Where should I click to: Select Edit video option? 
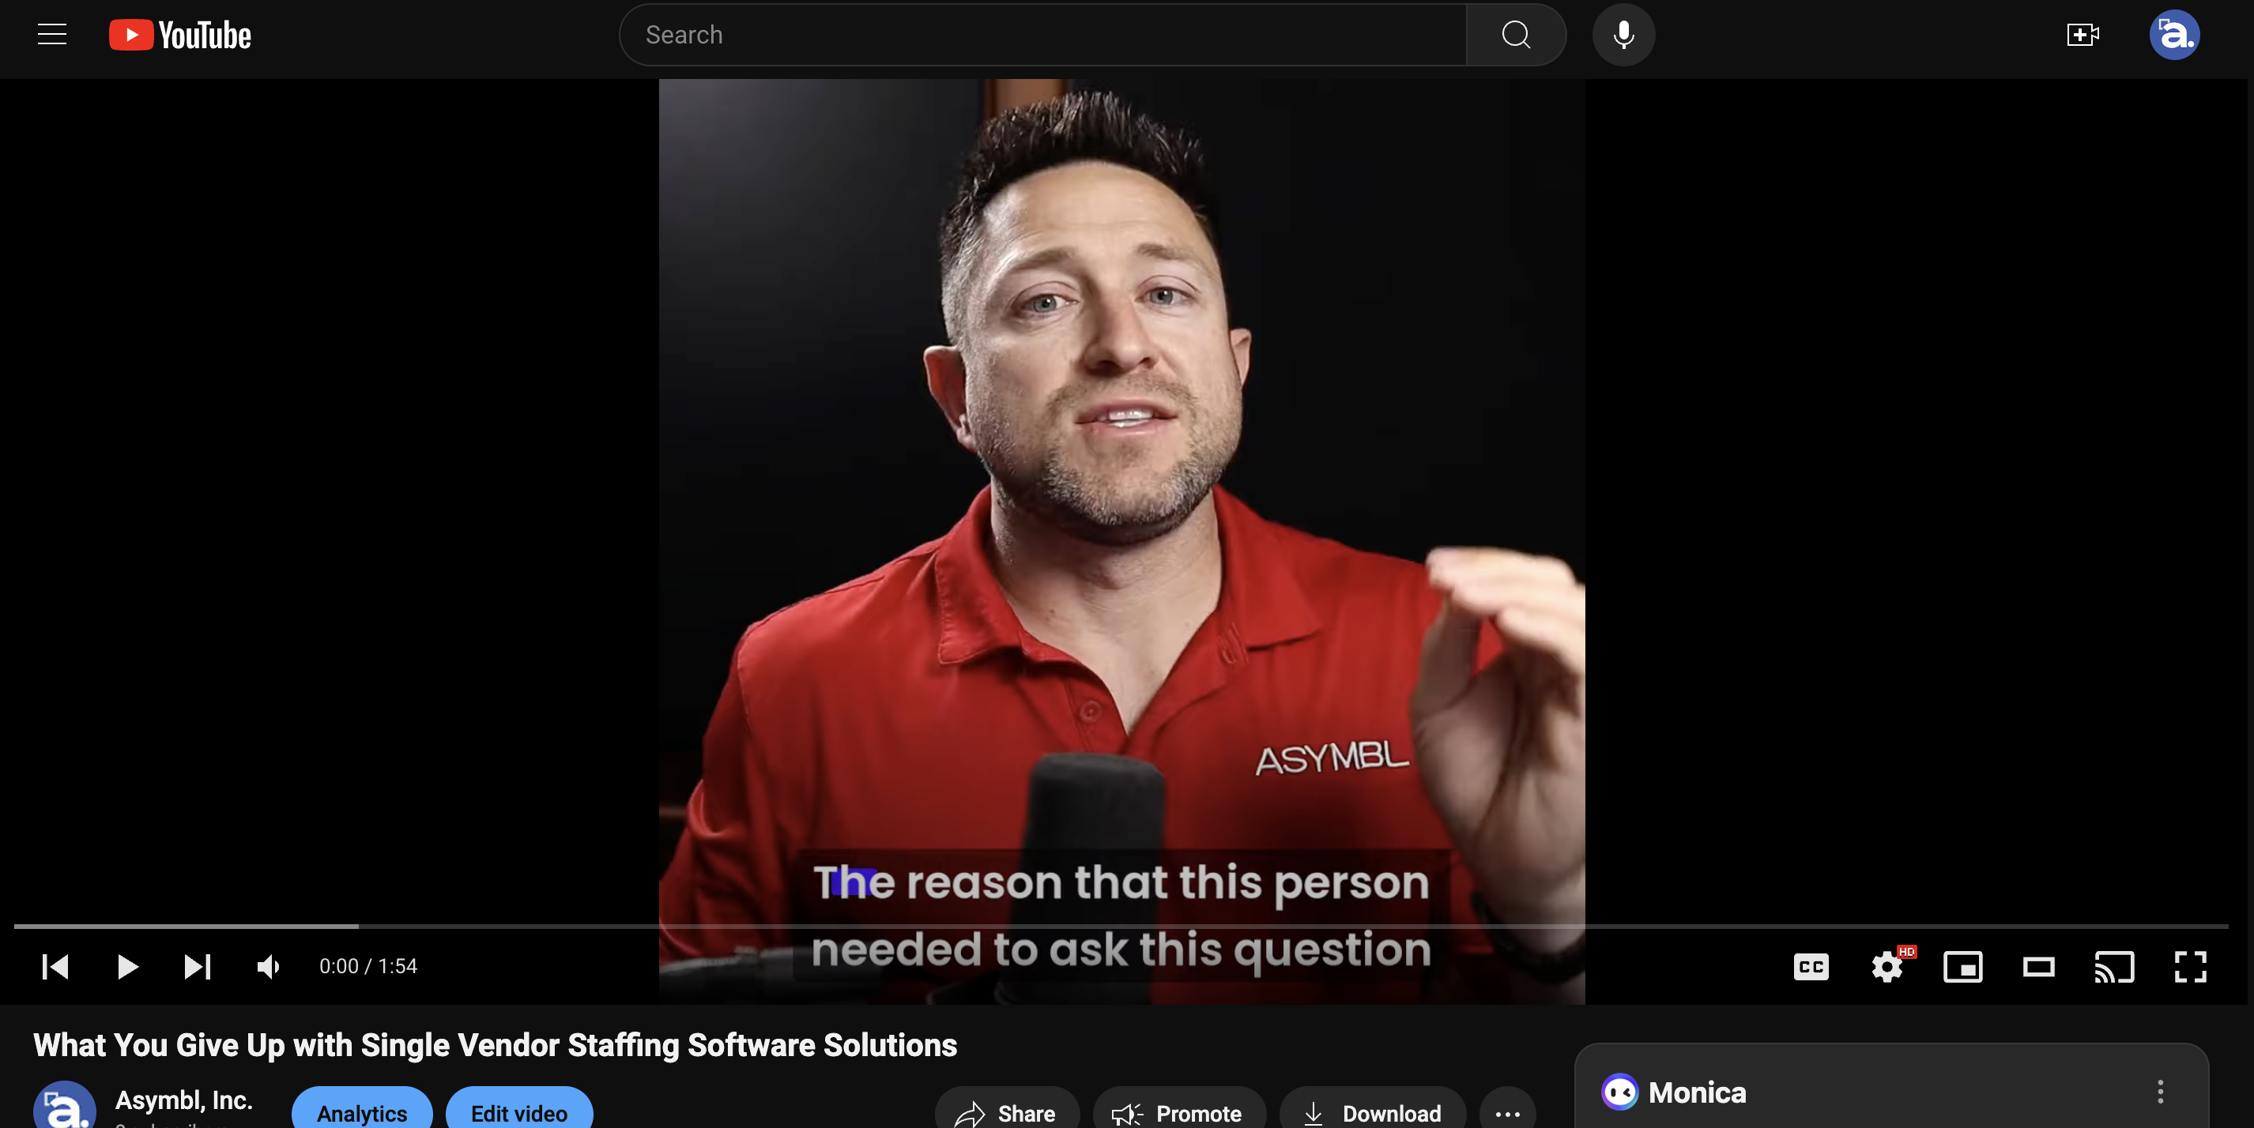point(519,1114)
